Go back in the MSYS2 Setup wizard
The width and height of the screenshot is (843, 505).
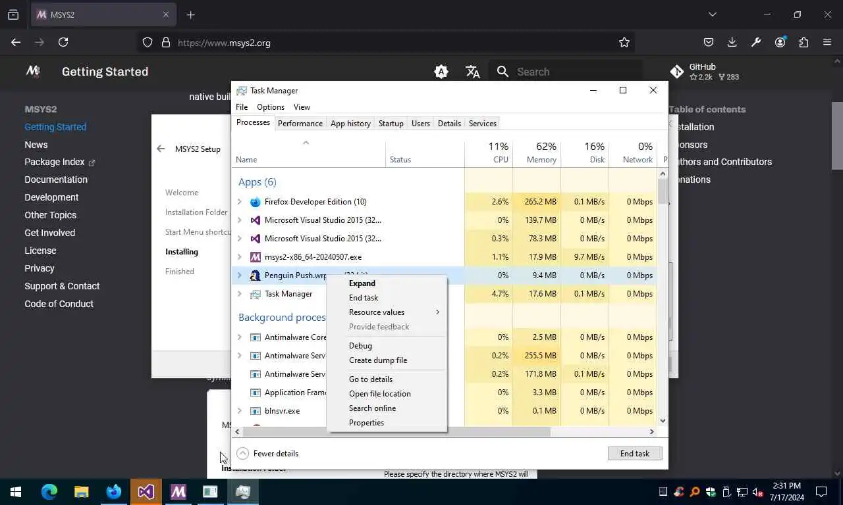161,149
